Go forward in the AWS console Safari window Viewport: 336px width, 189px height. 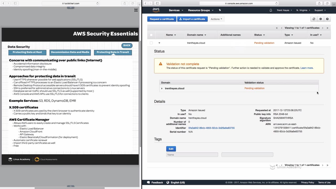[151, 3]
